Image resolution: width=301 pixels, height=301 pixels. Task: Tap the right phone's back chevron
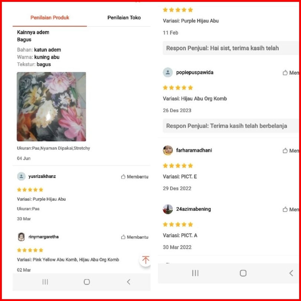click(291, 273)
